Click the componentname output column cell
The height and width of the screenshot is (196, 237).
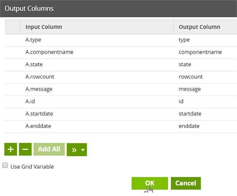pyautogui.click(x=205, y=52)
